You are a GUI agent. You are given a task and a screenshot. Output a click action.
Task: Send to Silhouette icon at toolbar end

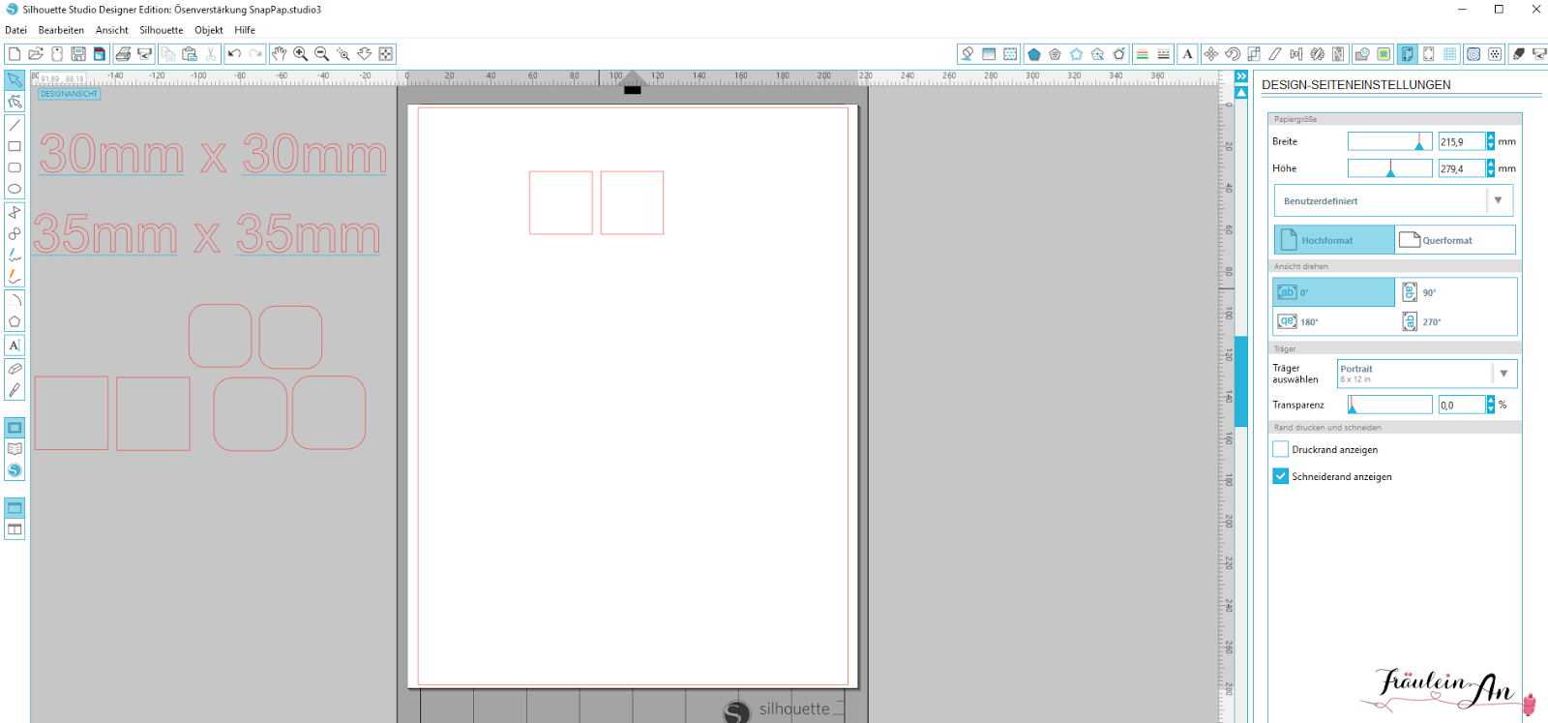click(x=1539, y=54)
